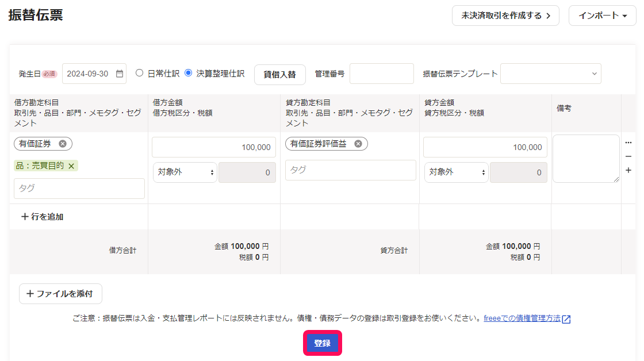Image resolution: width=644 pixels, height=361 pixels.
Task: Click the 行を追加 button
Action: pyautogui.click(x=43, y=217)
